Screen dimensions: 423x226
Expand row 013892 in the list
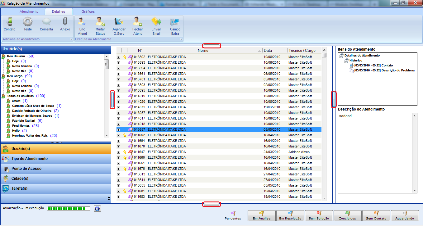[x=118, y=57]
